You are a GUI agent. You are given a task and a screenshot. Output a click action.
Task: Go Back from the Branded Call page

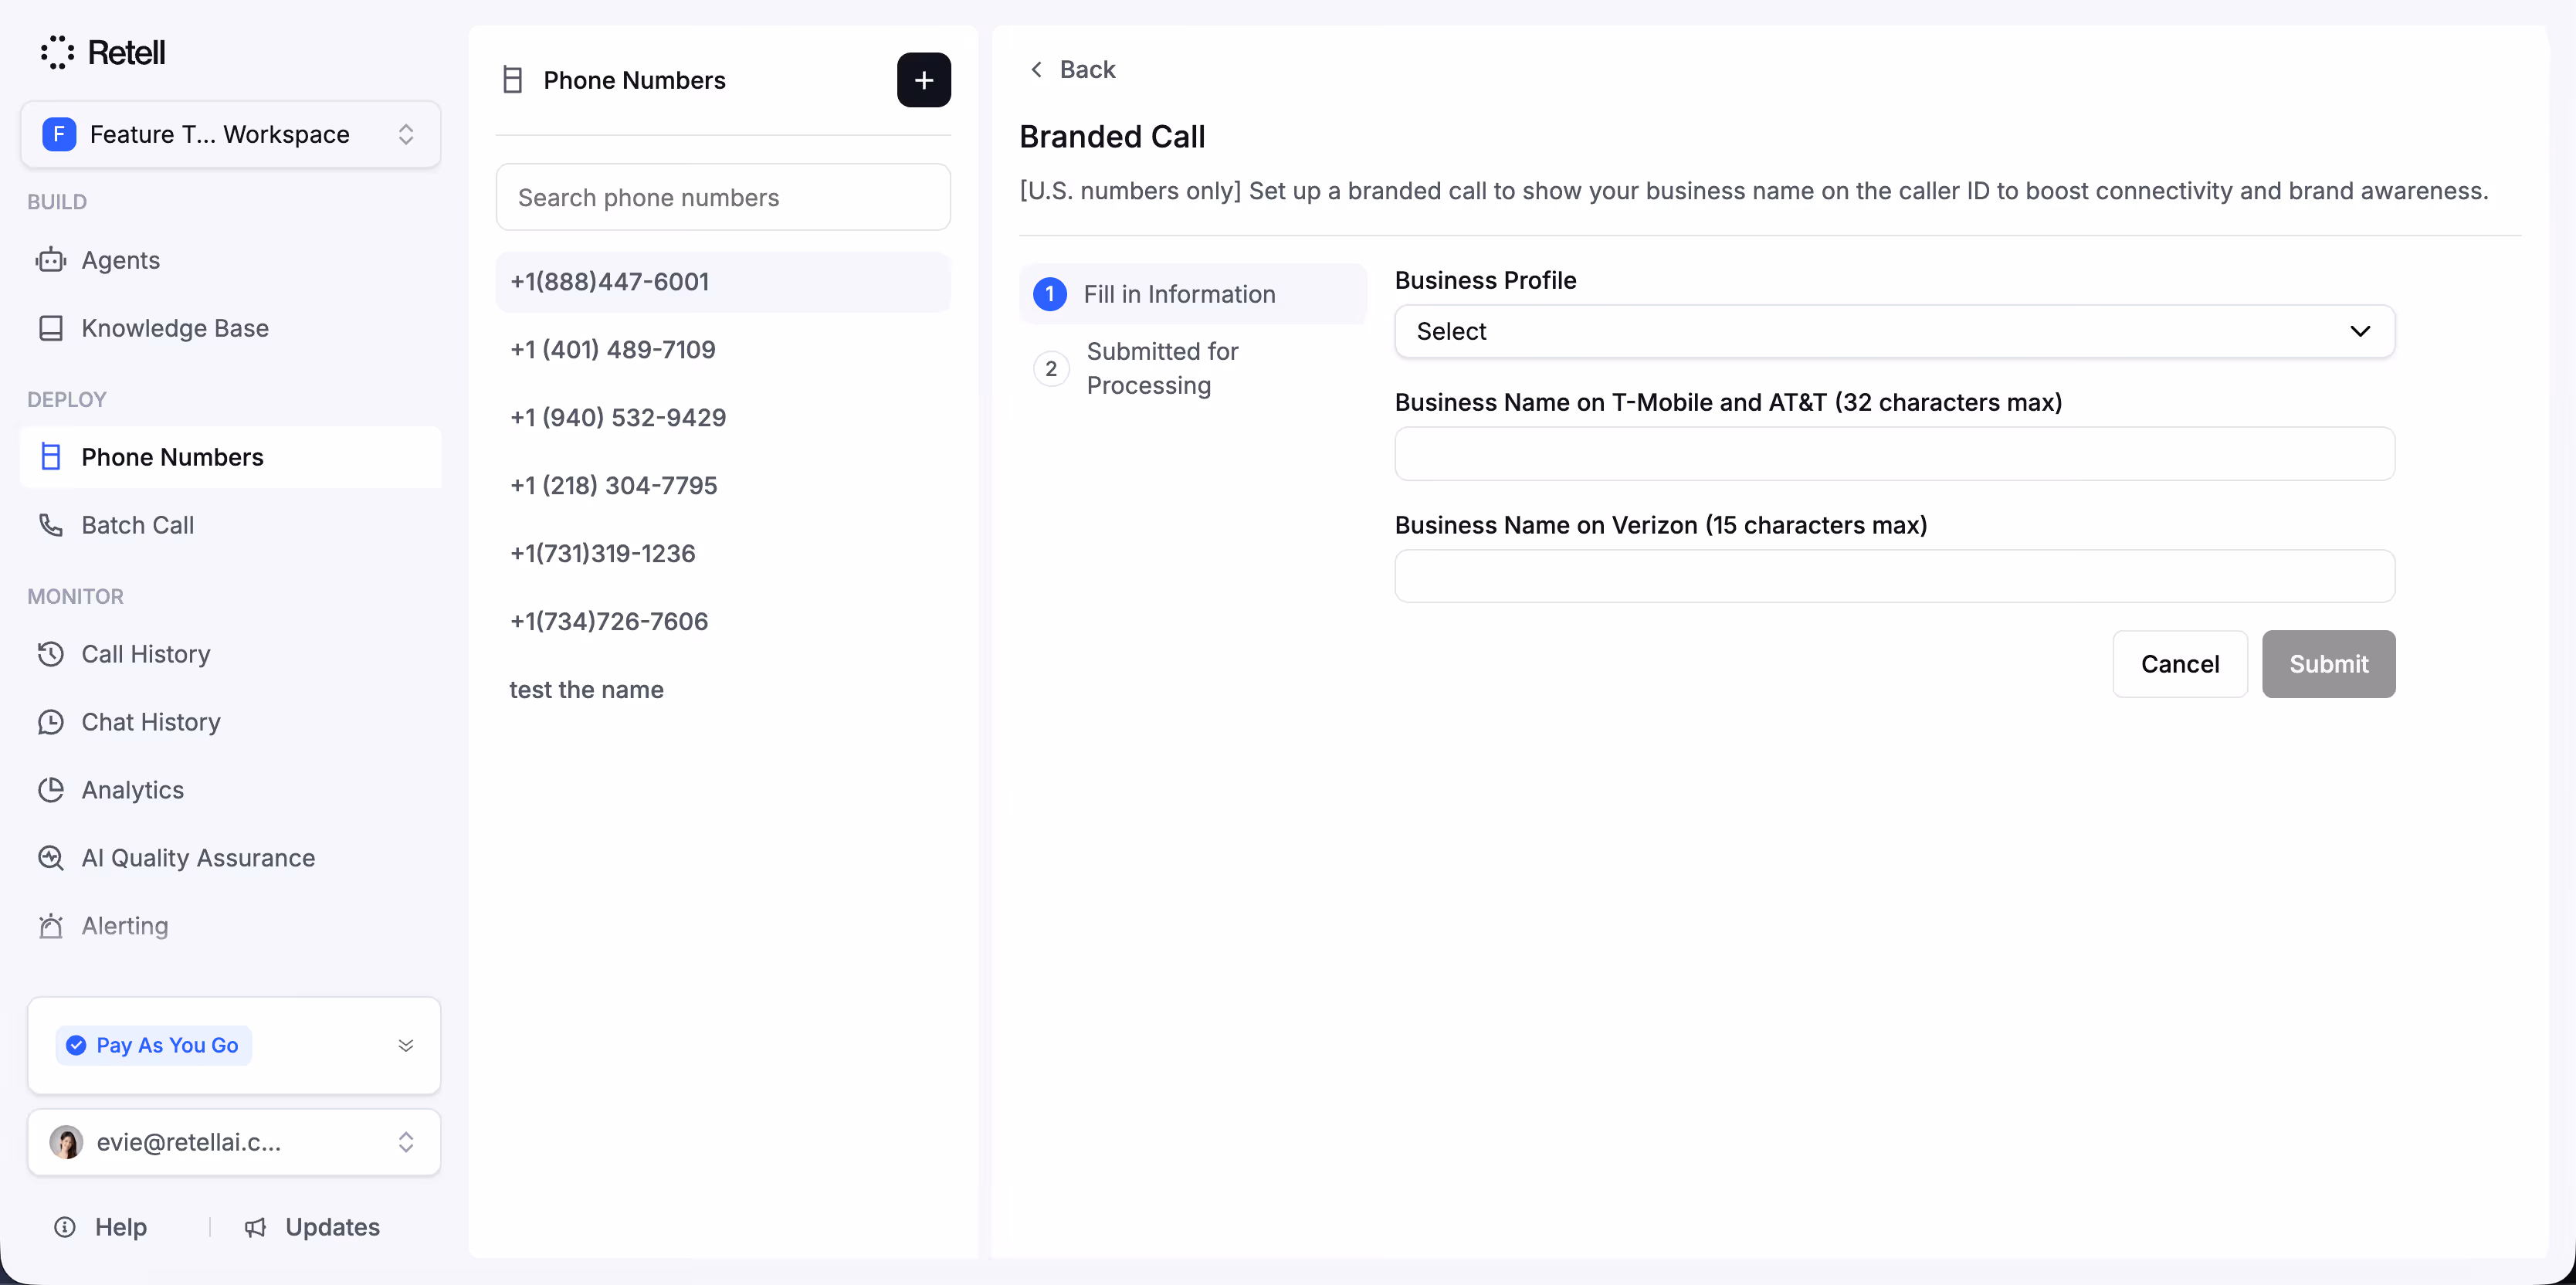click(x=1072, y=69)
